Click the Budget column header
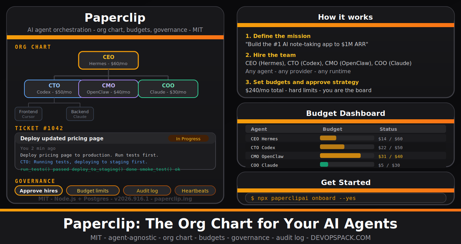 point(333,129)
